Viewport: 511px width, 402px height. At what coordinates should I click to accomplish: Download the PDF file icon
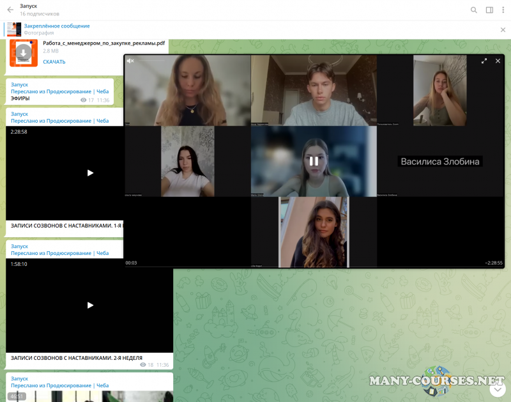(x=24, y=52)
